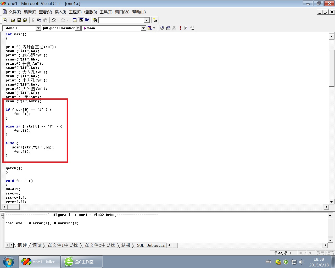The width and height of the screenshot is (335, 268).
Task: Save the current file with the floppy icon
Action: [x=19, y=20]
